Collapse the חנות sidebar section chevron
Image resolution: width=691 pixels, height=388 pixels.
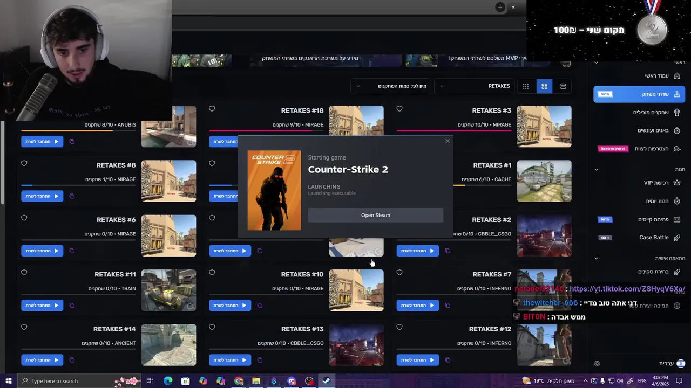[596, 170]
